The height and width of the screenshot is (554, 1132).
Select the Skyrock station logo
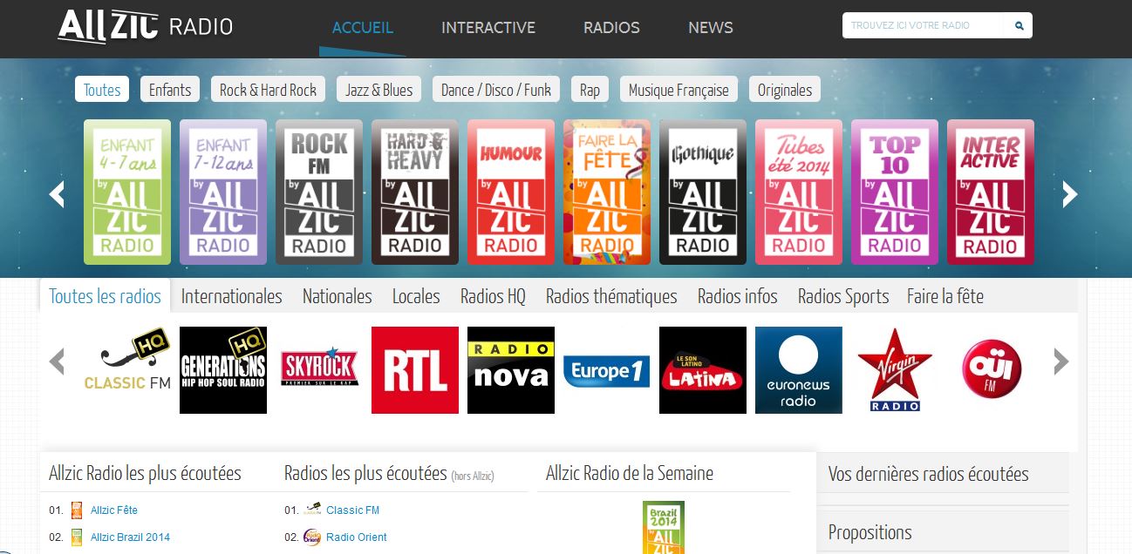coord(318,368)
